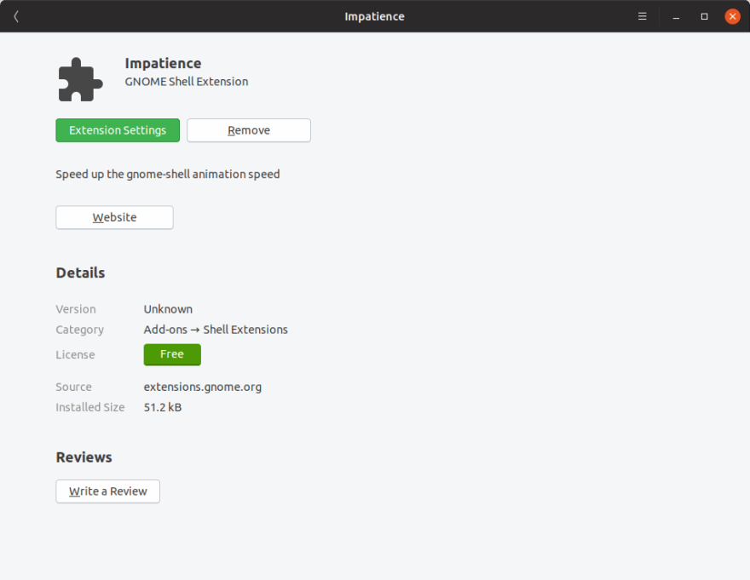Click the green Free license button
750x580 pixels.
tap(172, 354)
